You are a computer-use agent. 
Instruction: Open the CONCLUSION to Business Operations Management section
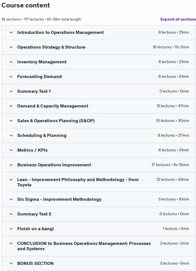(84, 246)
